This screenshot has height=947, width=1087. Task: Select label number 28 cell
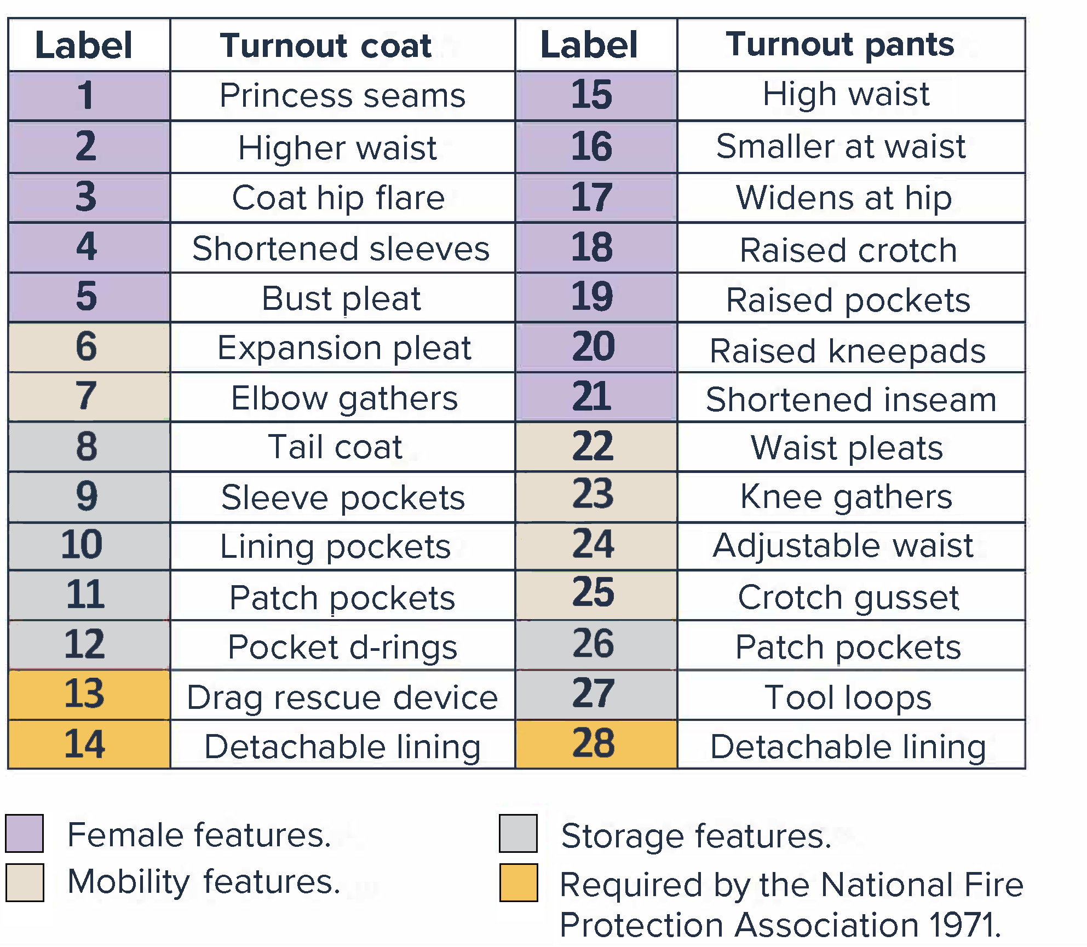[596, 744]
